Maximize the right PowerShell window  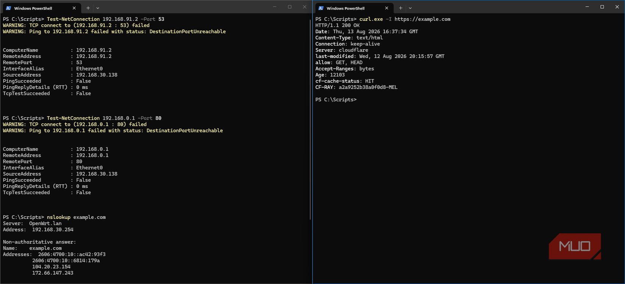602,7
